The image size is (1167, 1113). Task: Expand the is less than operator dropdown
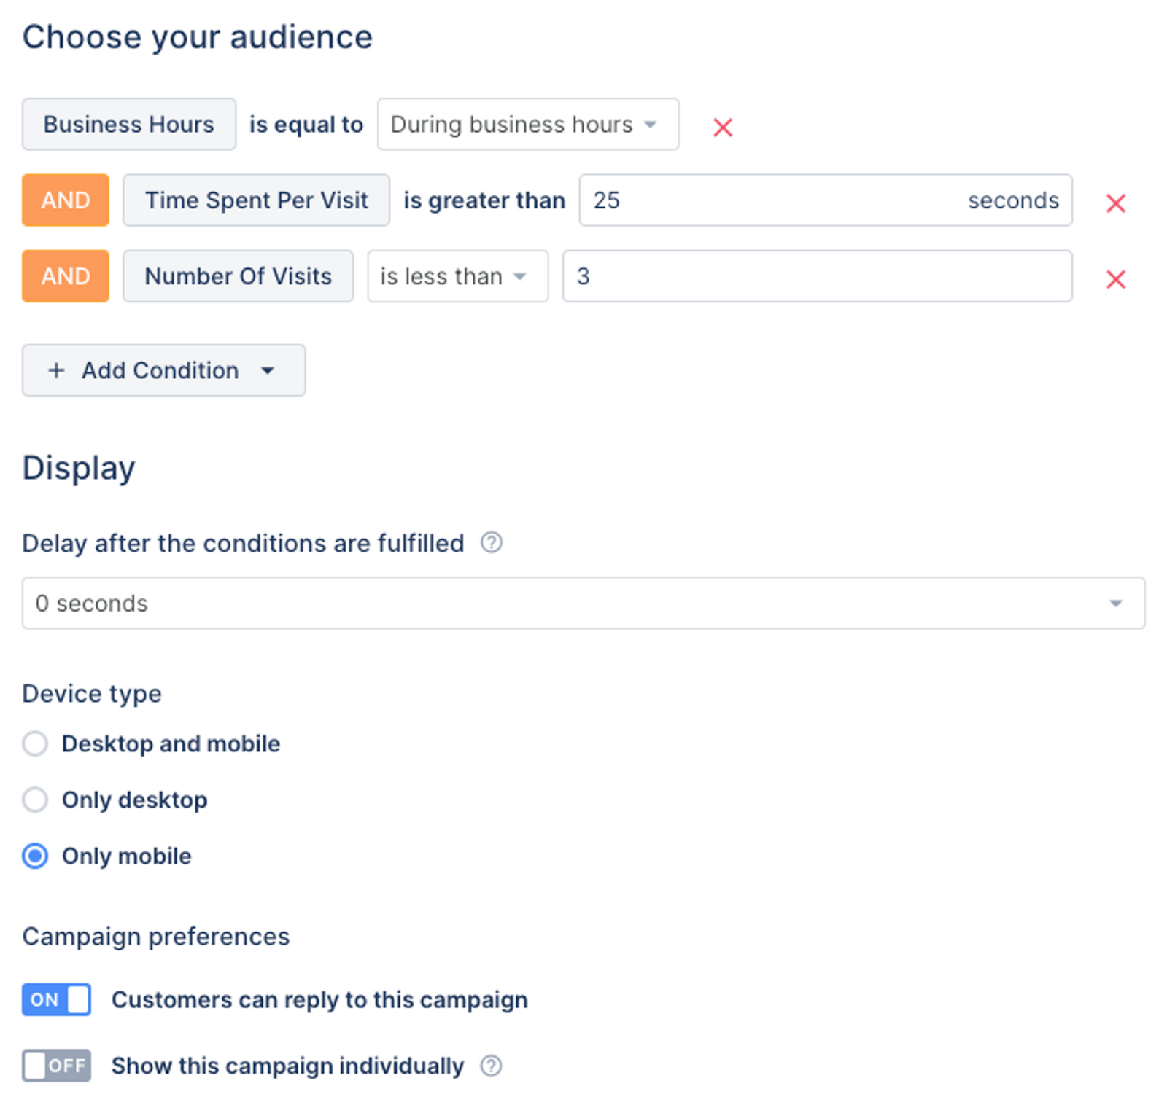pos(457,276)
